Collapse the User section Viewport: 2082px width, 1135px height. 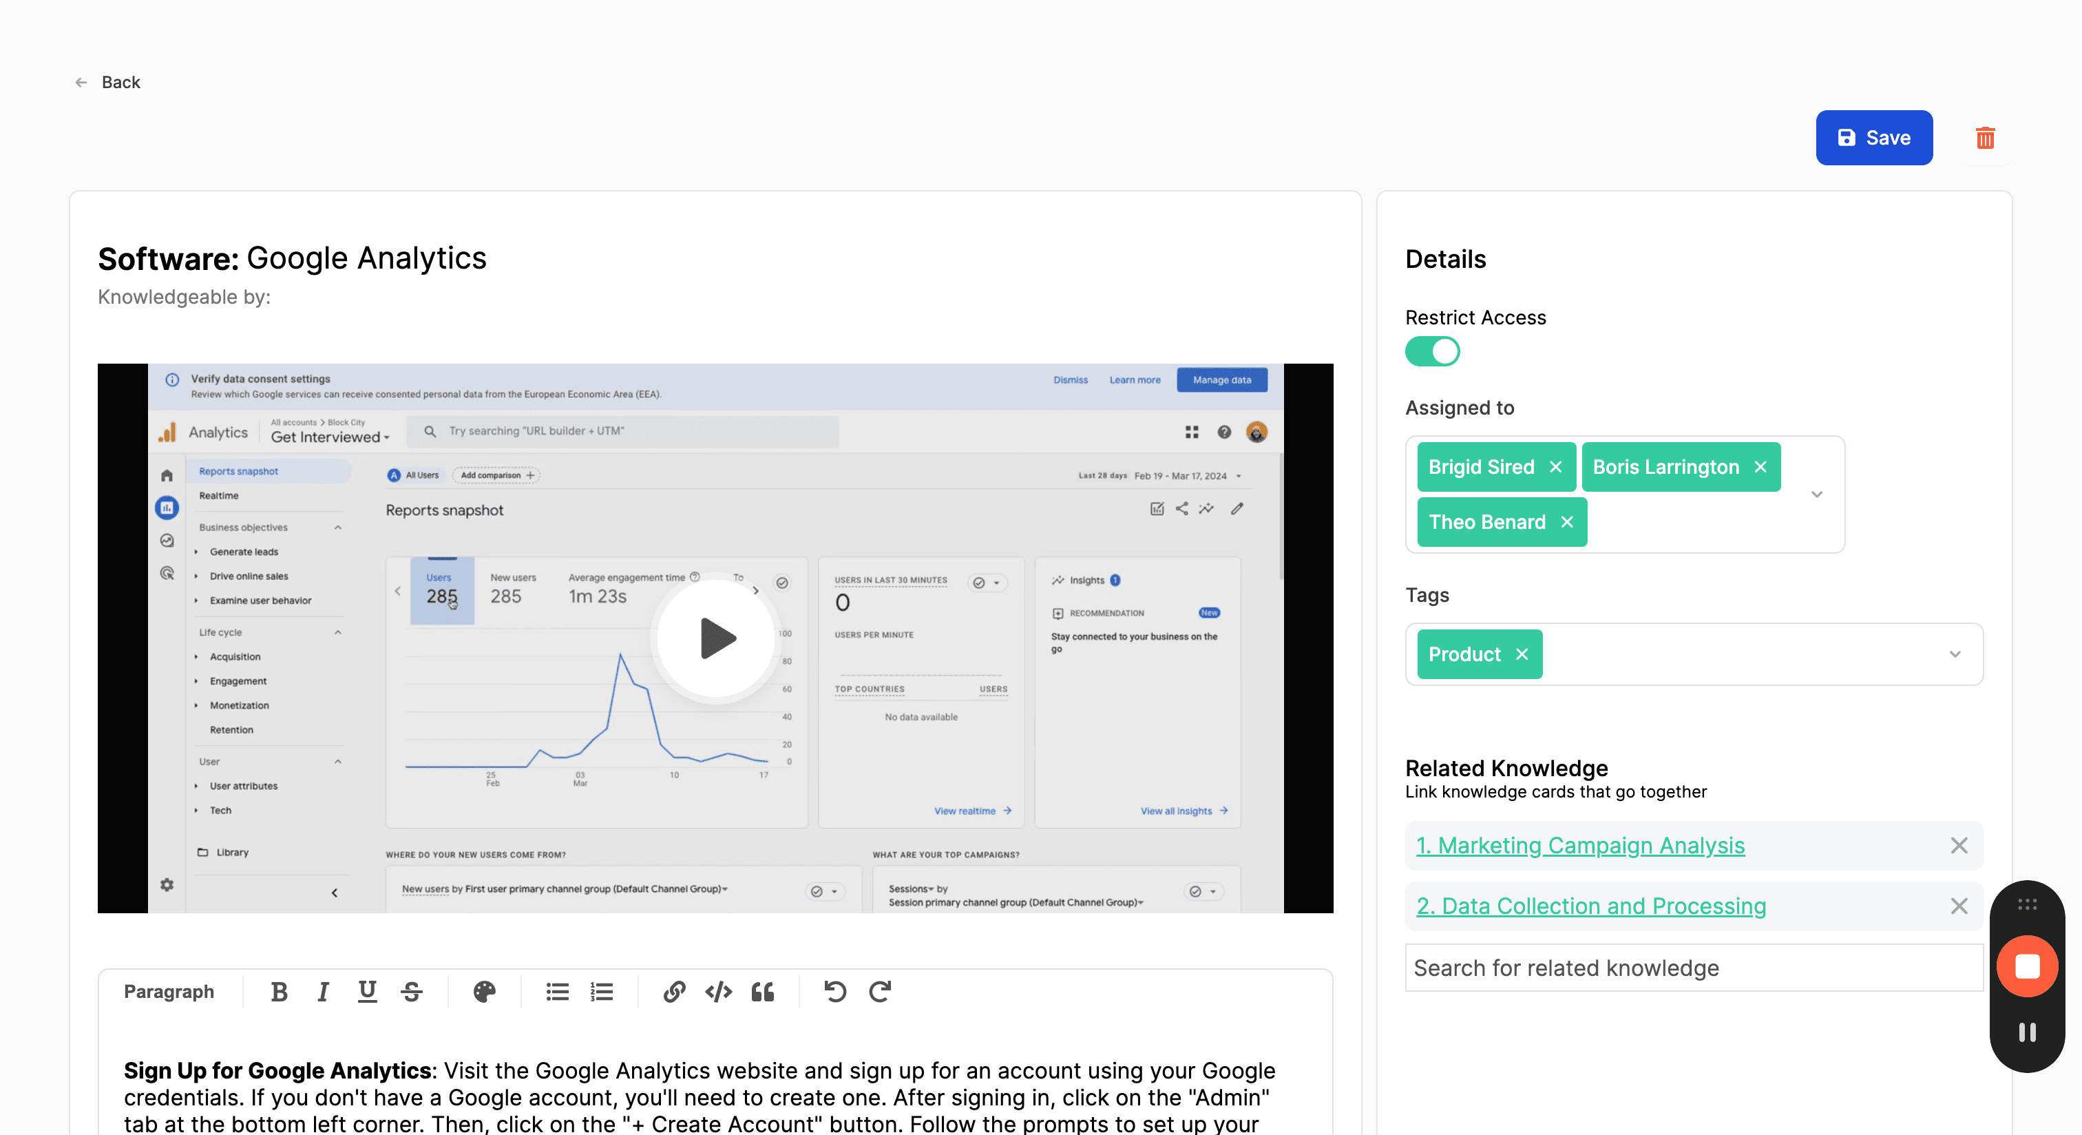click(x=338, y=762)
